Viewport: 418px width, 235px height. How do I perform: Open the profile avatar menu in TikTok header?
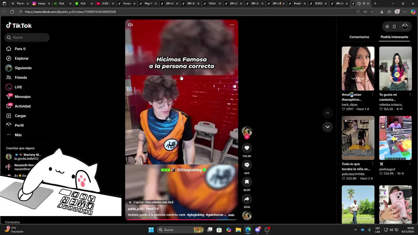pos(405,26)
